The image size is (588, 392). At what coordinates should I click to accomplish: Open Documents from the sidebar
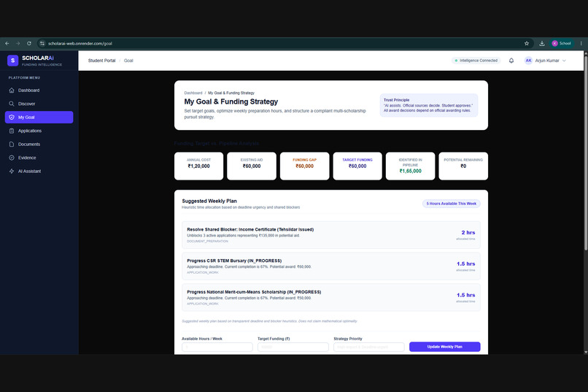point(39,145)
